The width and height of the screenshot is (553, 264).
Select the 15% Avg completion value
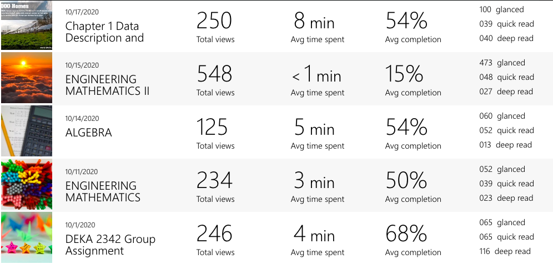point(406,75)
